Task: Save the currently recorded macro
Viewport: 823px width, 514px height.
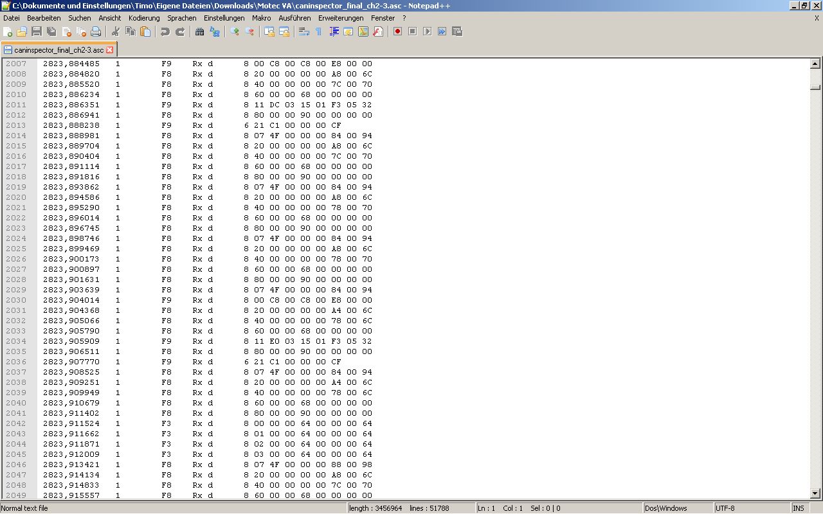Action: pyautogui.click(x=457, y=31)
